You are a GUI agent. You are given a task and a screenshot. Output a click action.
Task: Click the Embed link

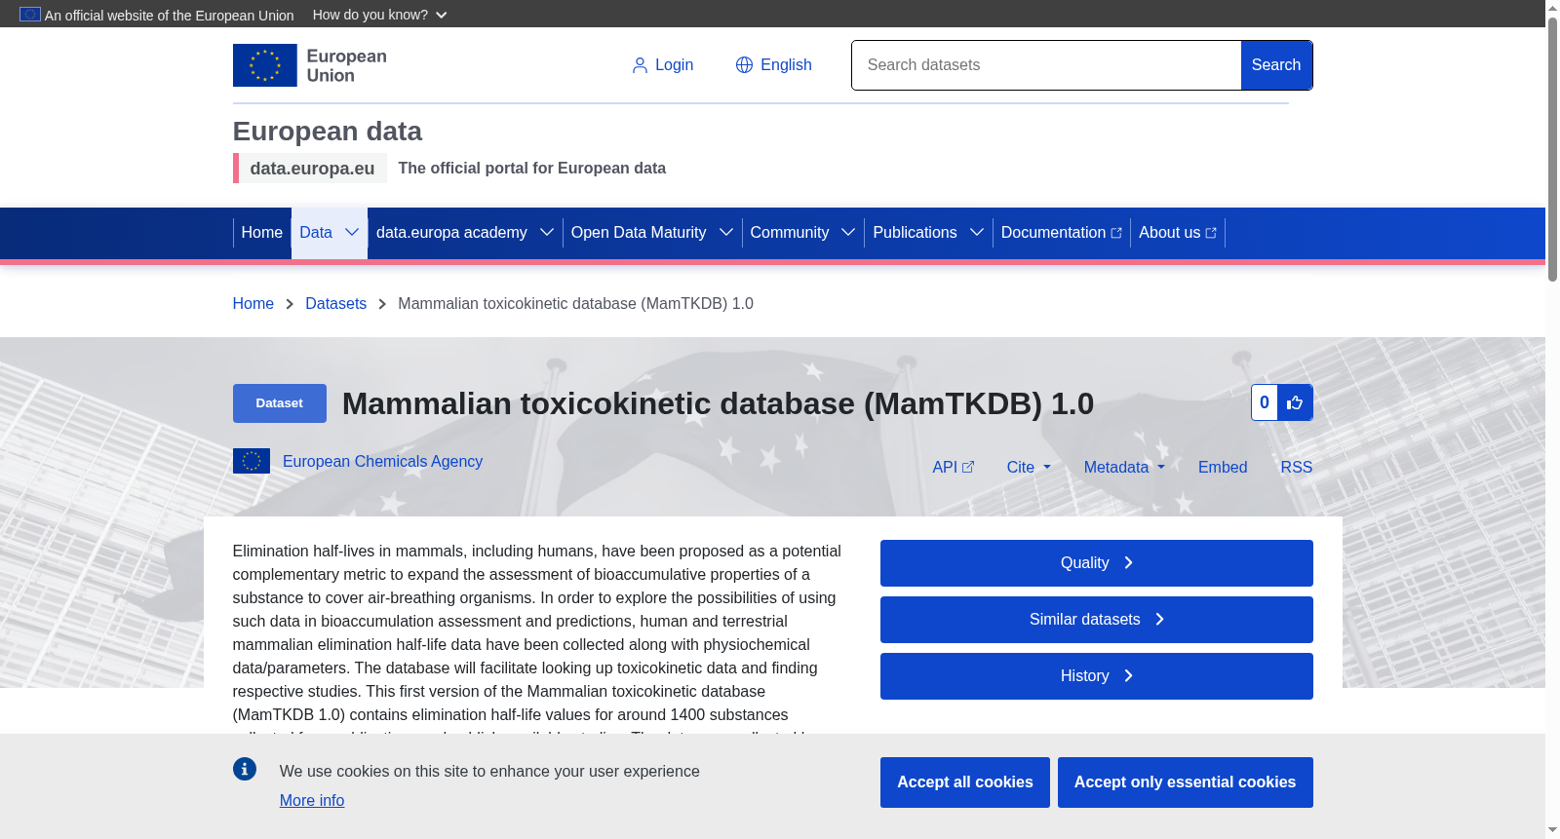tap(1223, 468)
